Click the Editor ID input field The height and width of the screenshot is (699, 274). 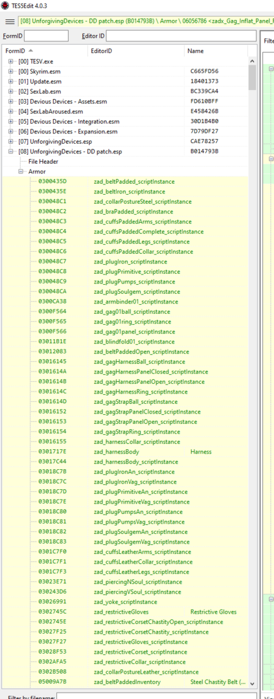click(x=181, y=36)
